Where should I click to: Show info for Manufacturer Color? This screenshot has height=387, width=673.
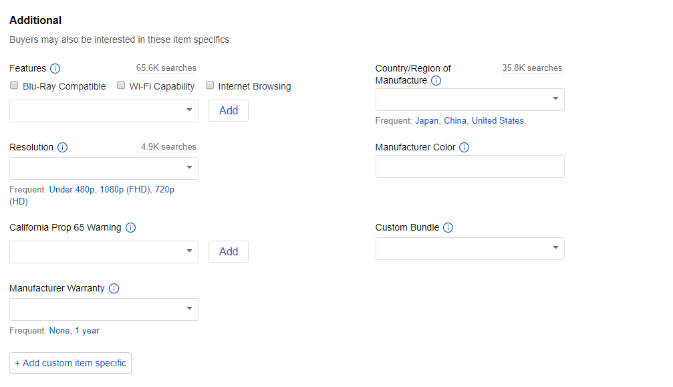pos(464,148)
